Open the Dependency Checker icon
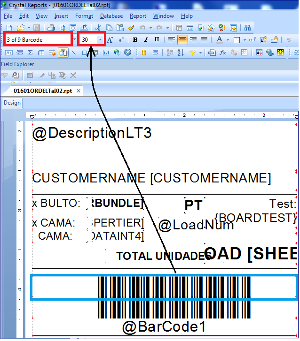The height and width of the screenshot is (341, 300). pyautogui.click(x=222, y=28)
